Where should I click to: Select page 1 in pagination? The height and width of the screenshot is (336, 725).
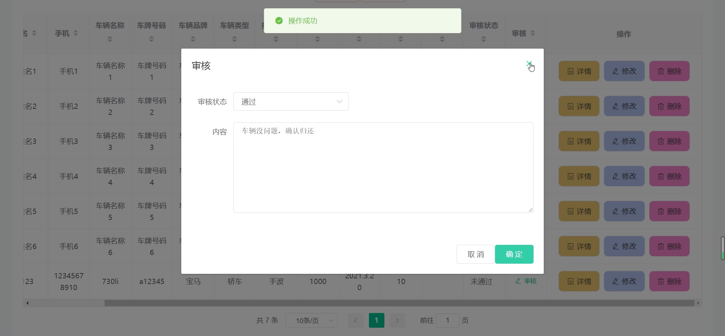click(x=376, y=321)
